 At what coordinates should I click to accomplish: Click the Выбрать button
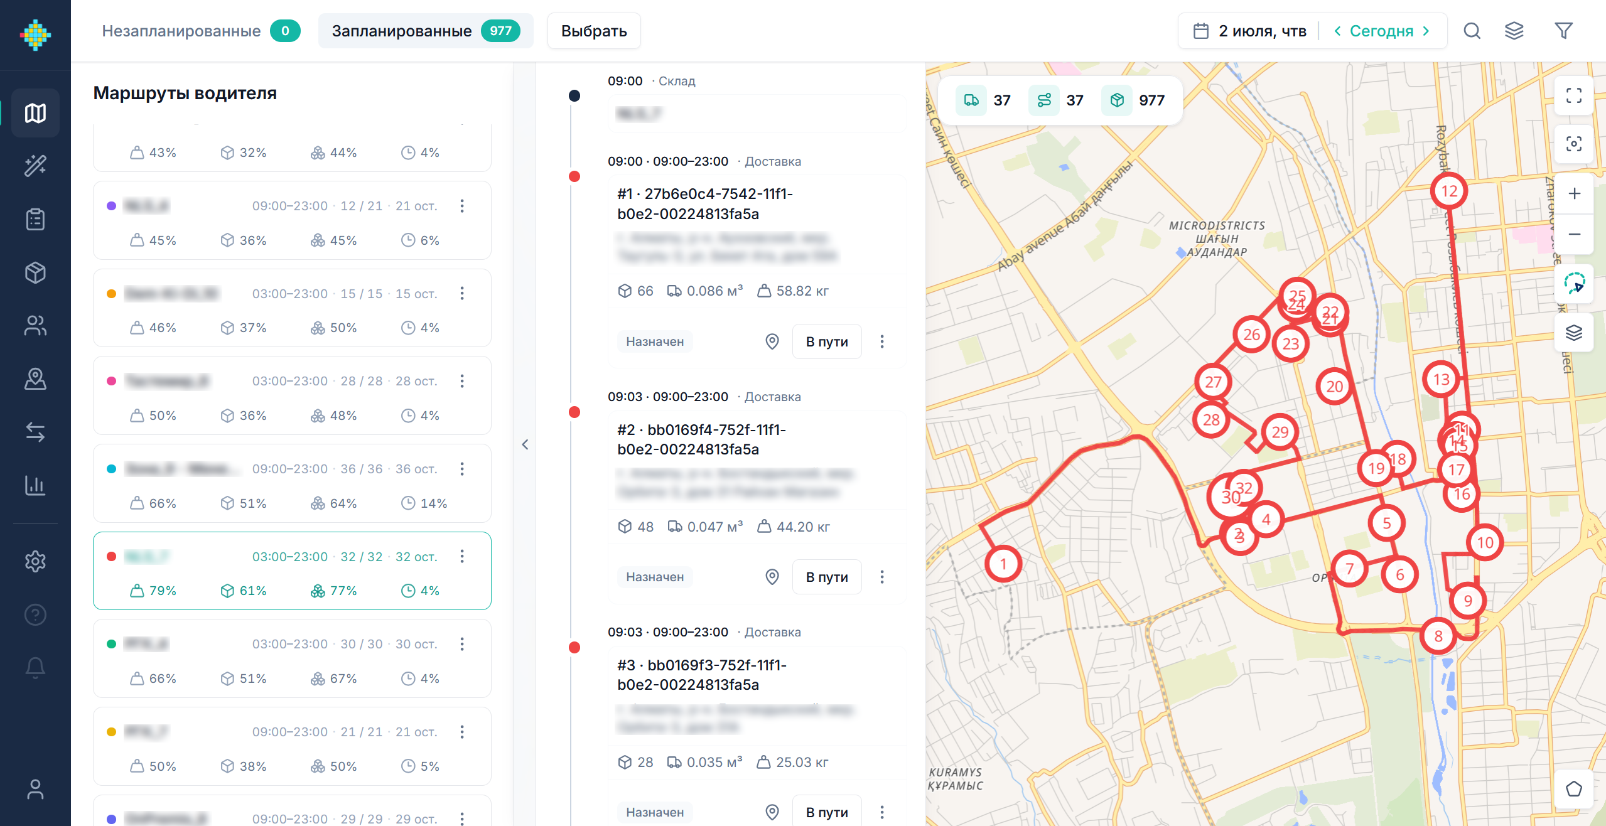click(x=594, y=31)
